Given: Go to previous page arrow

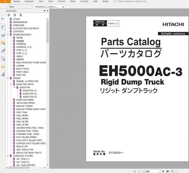Looking at the screenshot, I should coord(139,171).
